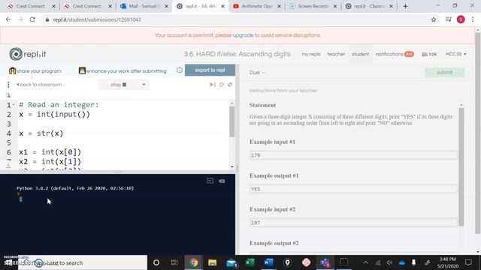Click the files icon above line numbers

pos(8,95)
